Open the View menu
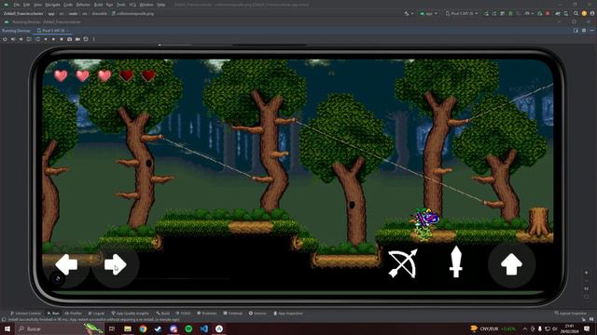Image resolution: width=597 pixels, height=335 pixels. click(x=37, y=5)
